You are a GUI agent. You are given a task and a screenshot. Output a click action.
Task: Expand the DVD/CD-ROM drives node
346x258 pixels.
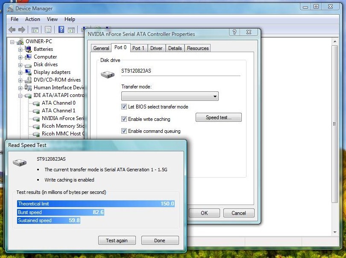click(20, 80)
